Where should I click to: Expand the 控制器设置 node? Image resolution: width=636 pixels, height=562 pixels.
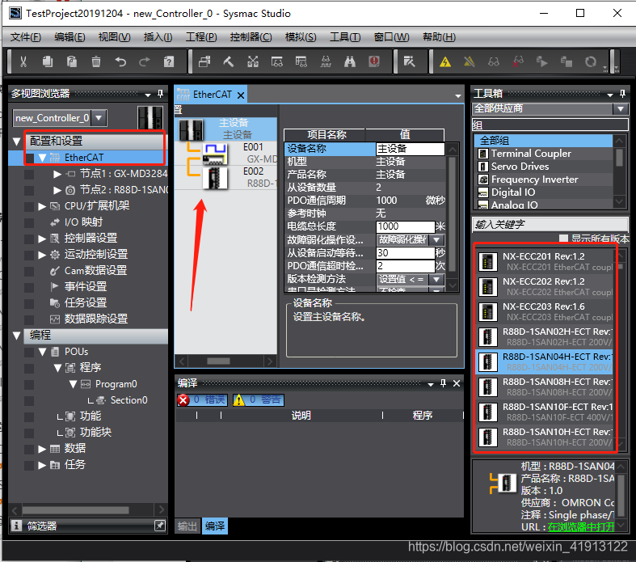point(42,239)
